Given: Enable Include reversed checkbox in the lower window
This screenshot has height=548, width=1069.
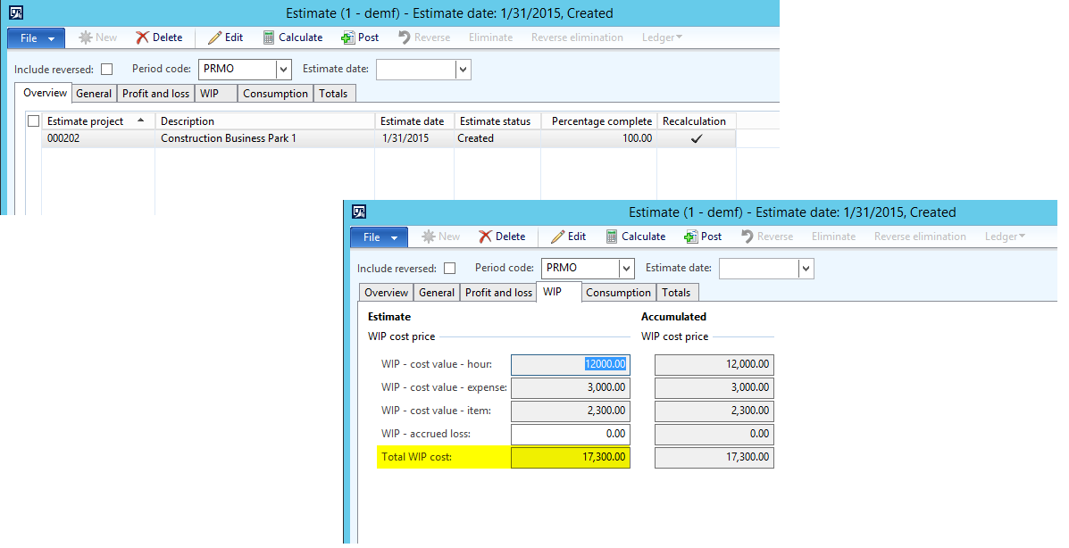Looking at the screenshot, I should (x=450, y=269).
